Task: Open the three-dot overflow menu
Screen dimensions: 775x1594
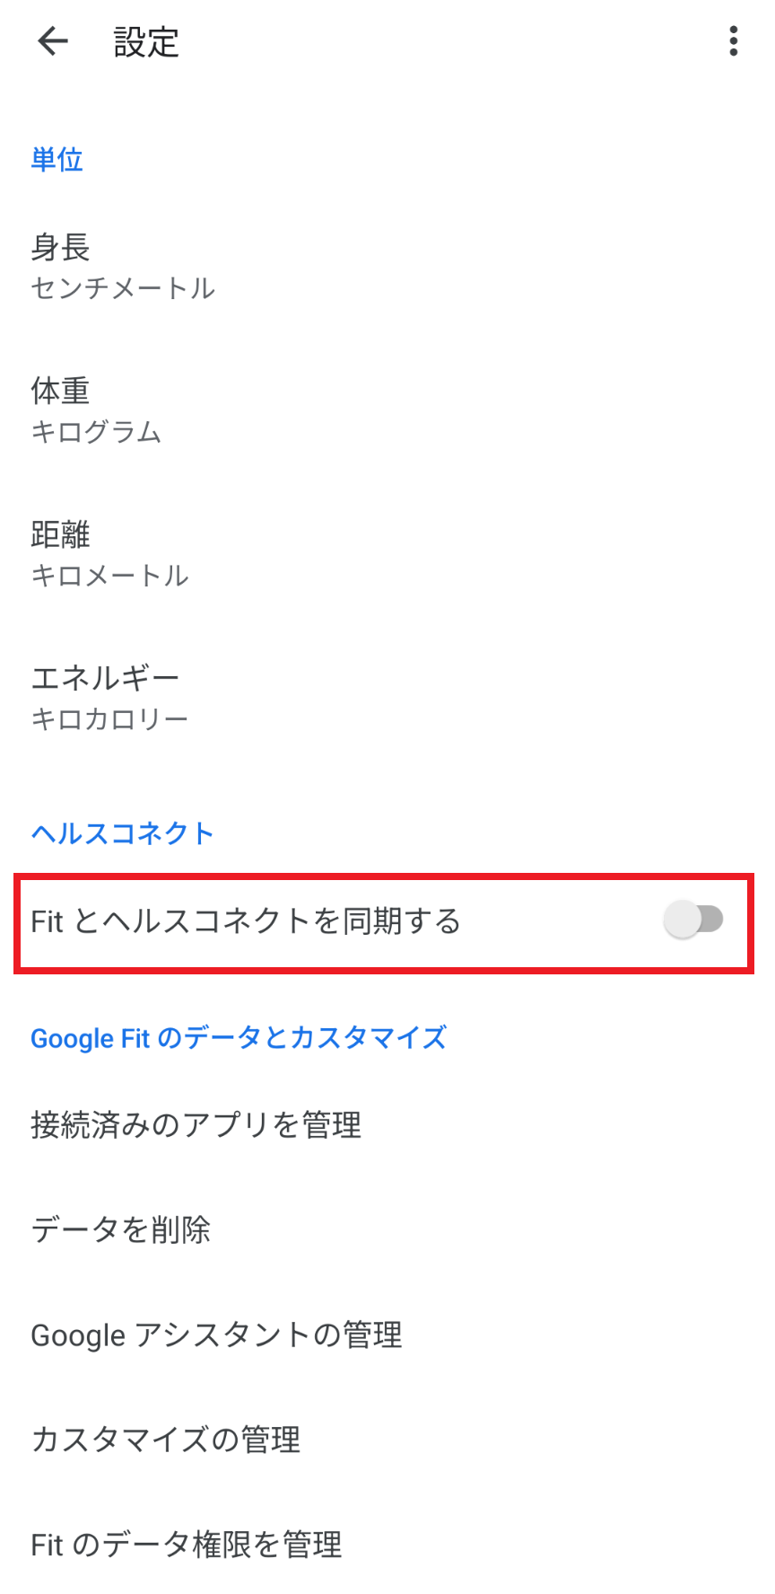Action: (x=734, y=41)
